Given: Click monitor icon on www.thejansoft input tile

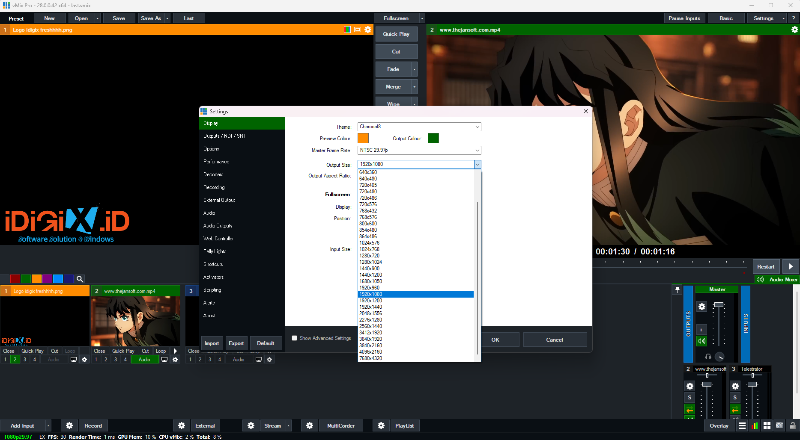Looking at the screenshot, I should pos(164,360).
